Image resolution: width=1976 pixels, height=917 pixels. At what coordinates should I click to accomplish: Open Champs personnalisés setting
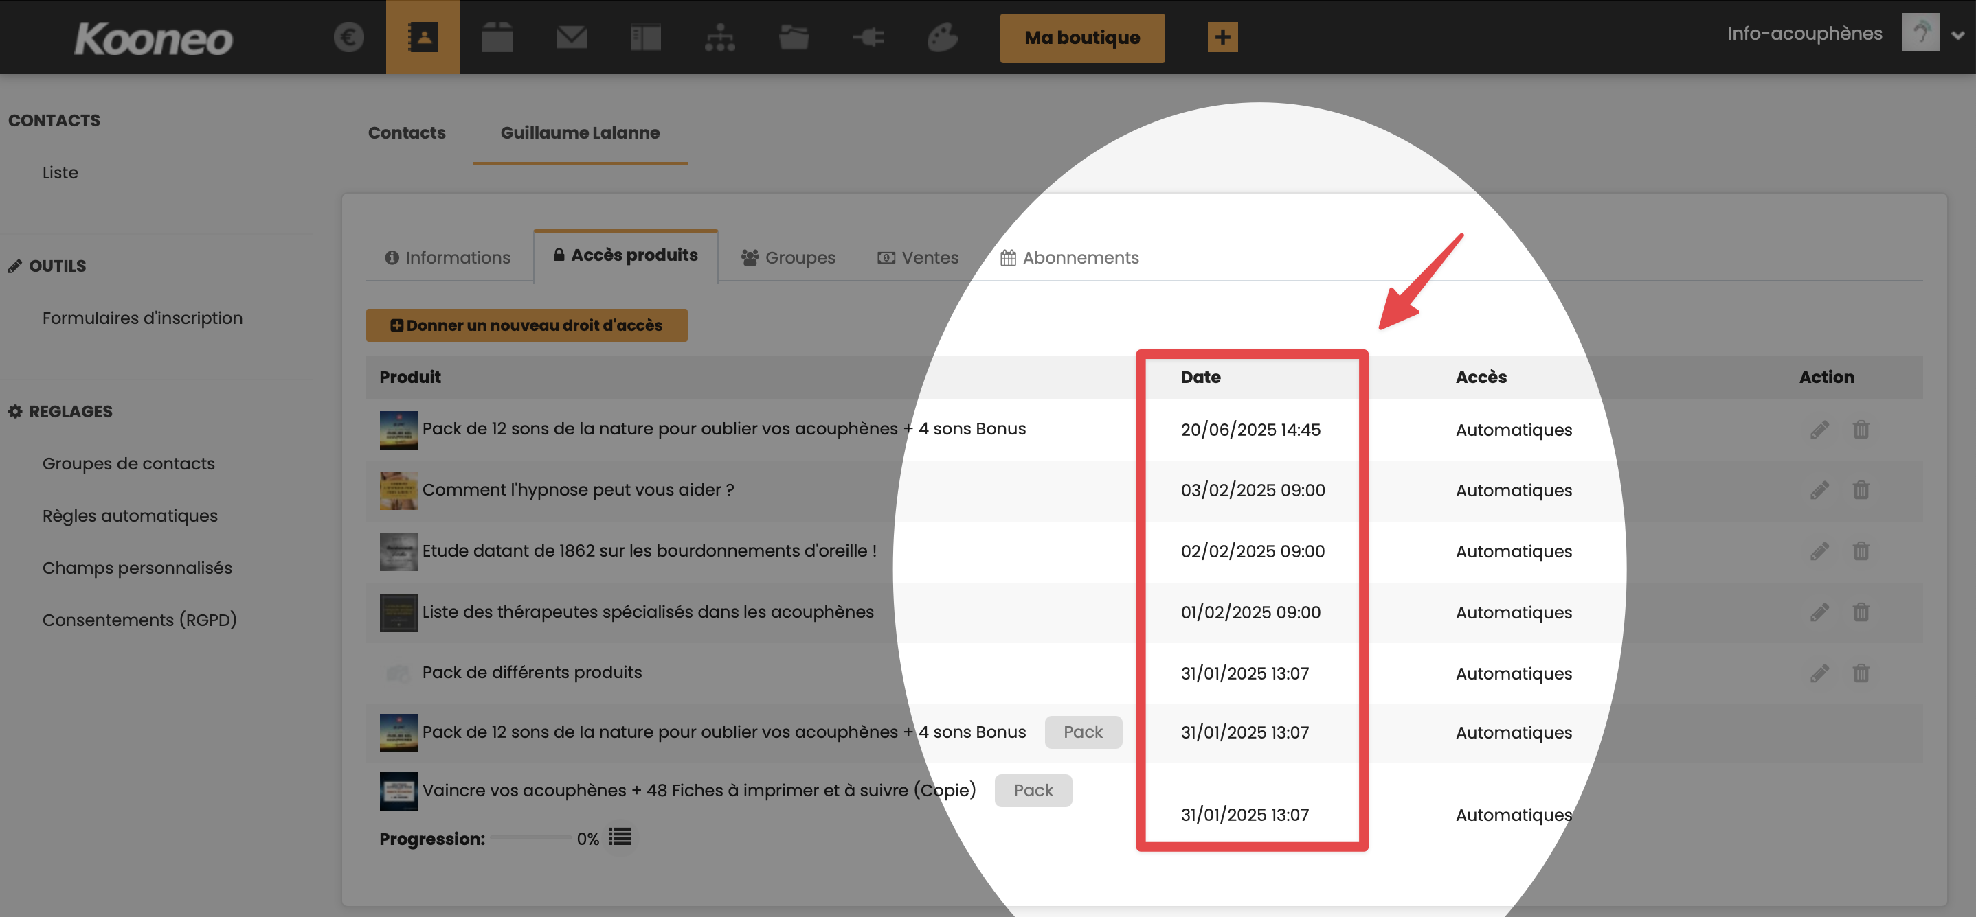pyautogui.click(x=137, y=568)
